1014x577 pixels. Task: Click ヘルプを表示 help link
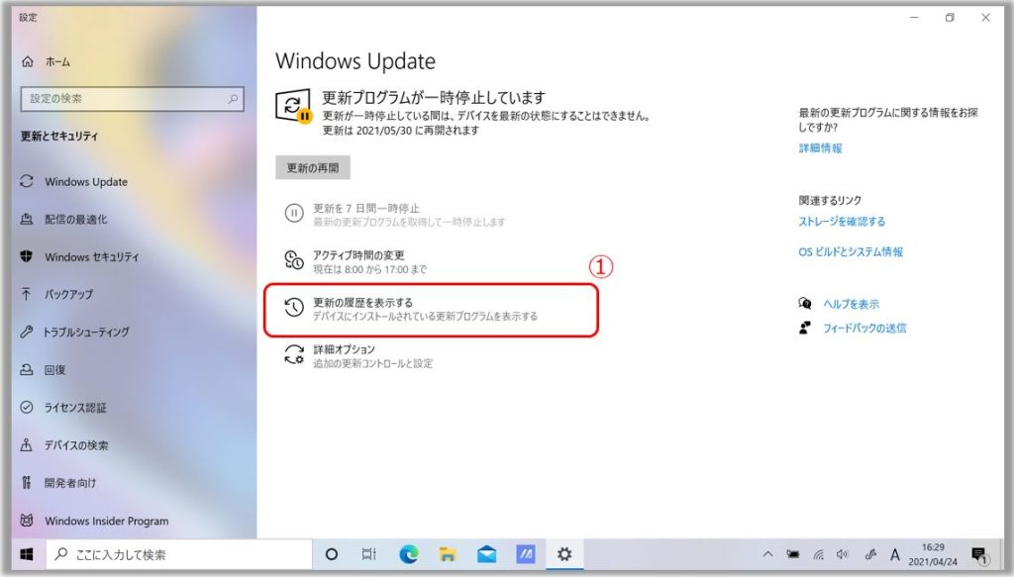click(851, 304)
